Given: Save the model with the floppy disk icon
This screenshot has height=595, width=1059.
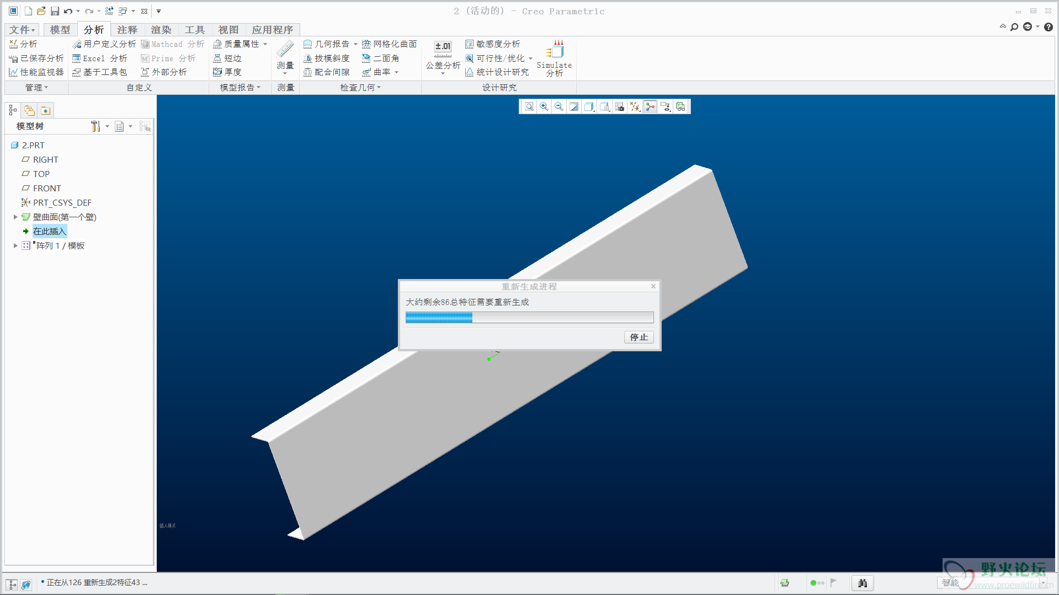Looking at the screenshot, I should (x=55, y=11).
